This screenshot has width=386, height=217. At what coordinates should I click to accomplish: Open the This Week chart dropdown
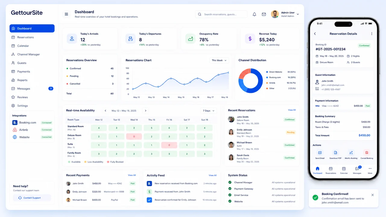pyautogui.click(x=219, y=60)
